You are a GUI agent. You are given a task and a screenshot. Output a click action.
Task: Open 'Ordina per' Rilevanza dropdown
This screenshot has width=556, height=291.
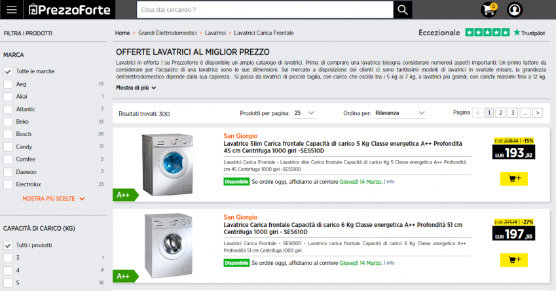(x=399, y=113)
